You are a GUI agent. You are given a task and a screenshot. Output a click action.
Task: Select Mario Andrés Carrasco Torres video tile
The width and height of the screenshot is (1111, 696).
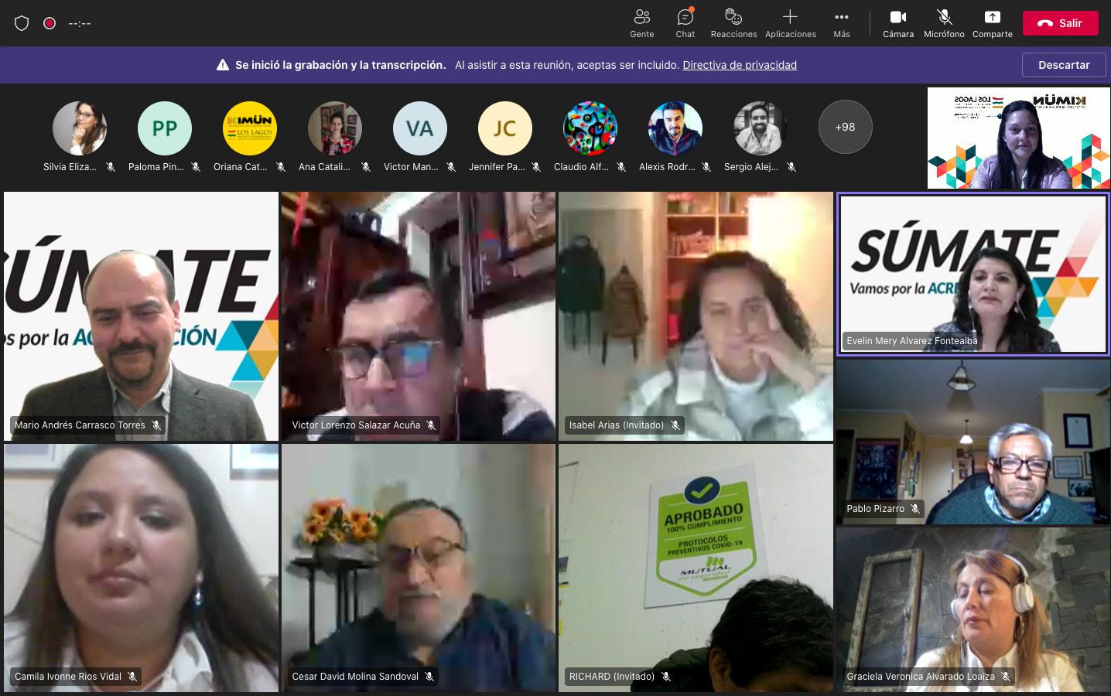pos(141,316)
